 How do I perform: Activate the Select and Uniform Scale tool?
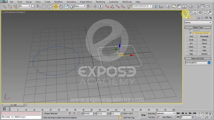pos(67,7)
